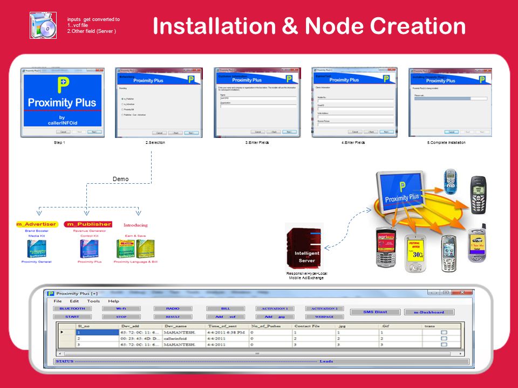518x388 pixels.
Task: Click the WEBPAGE button
Action: (x=324, y=317)
